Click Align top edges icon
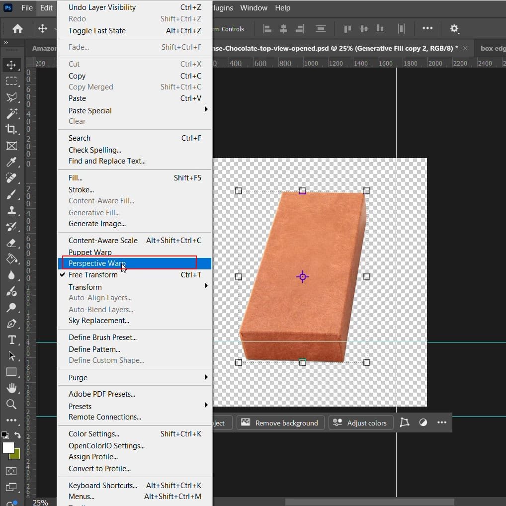Screen dimensions: 506x506 coord(347,29)
